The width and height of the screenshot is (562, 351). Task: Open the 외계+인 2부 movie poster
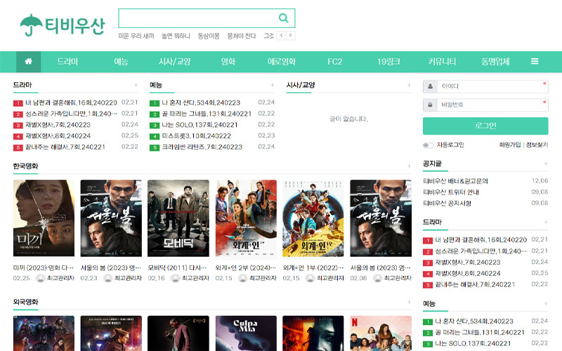246,218
